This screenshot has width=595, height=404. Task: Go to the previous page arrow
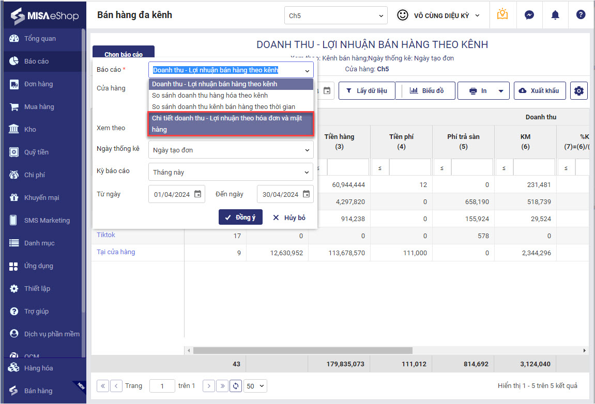(x=116, y=386)
